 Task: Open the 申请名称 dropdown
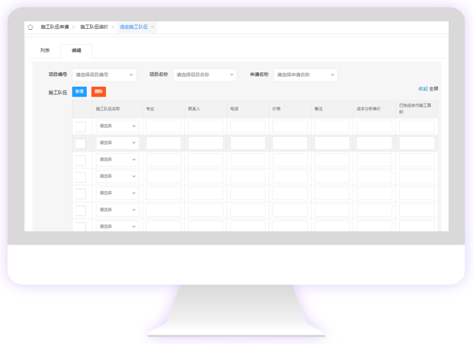[x=305, y=75]
